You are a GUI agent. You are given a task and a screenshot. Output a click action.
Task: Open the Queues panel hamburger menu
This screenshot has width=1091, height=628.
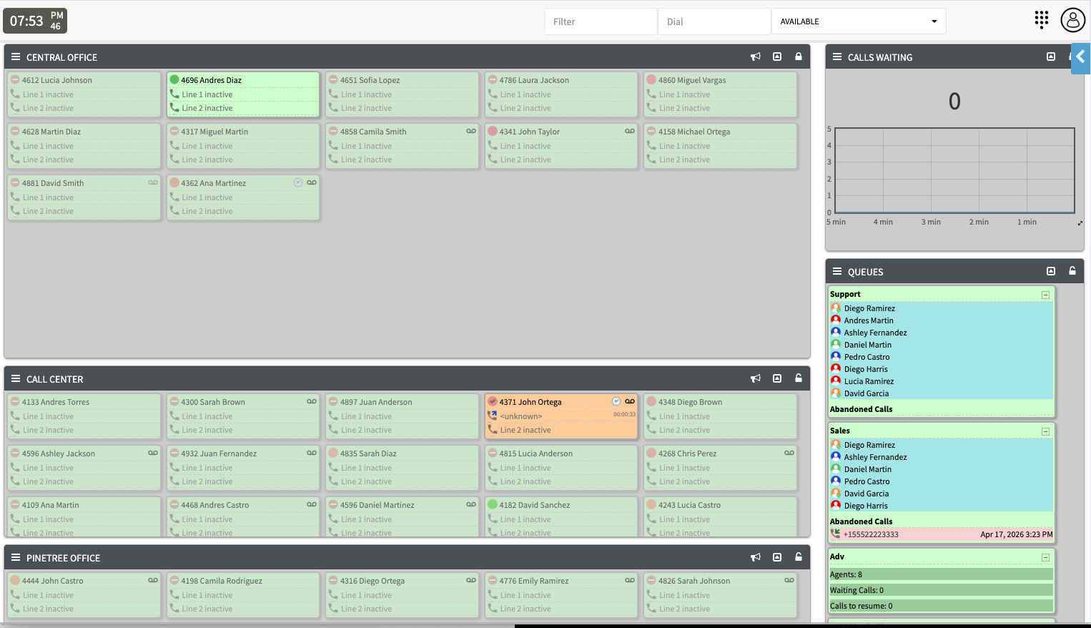(x=836, y=272)
